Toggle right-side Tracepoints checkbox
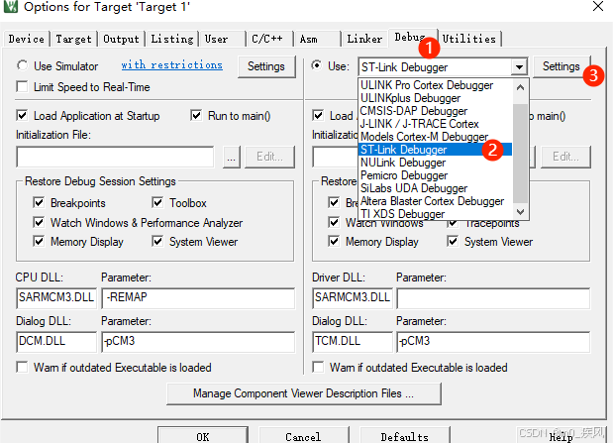The height and width of the screenshot is (444, 613). (x=453, y=223)
